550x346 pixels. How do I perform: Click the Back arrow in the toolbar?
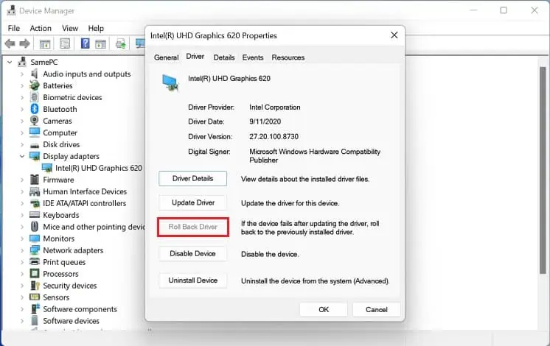coord(10,44)
